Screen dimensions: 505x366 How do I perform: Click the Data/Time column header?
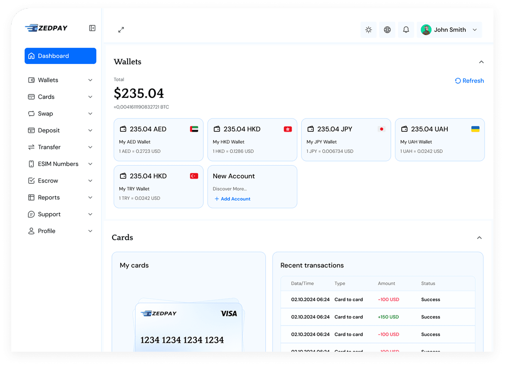[x=302, y=284]
